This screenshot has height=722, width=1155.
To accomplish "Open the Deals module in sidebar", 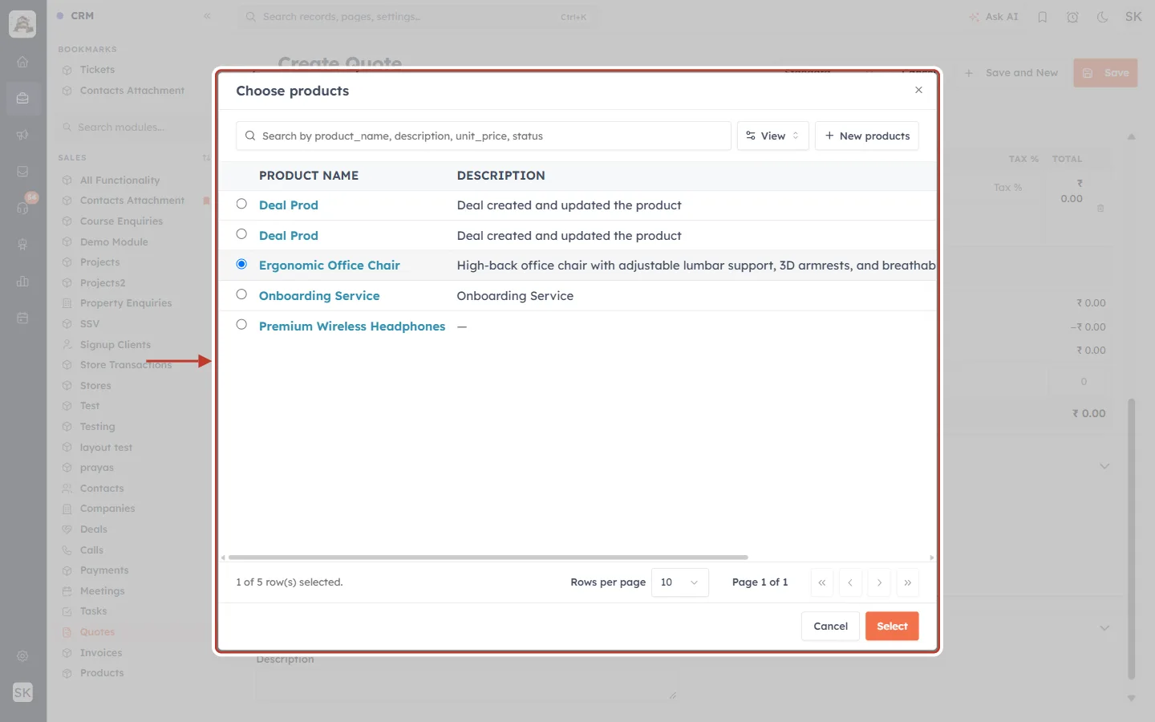I will point(93,529).
